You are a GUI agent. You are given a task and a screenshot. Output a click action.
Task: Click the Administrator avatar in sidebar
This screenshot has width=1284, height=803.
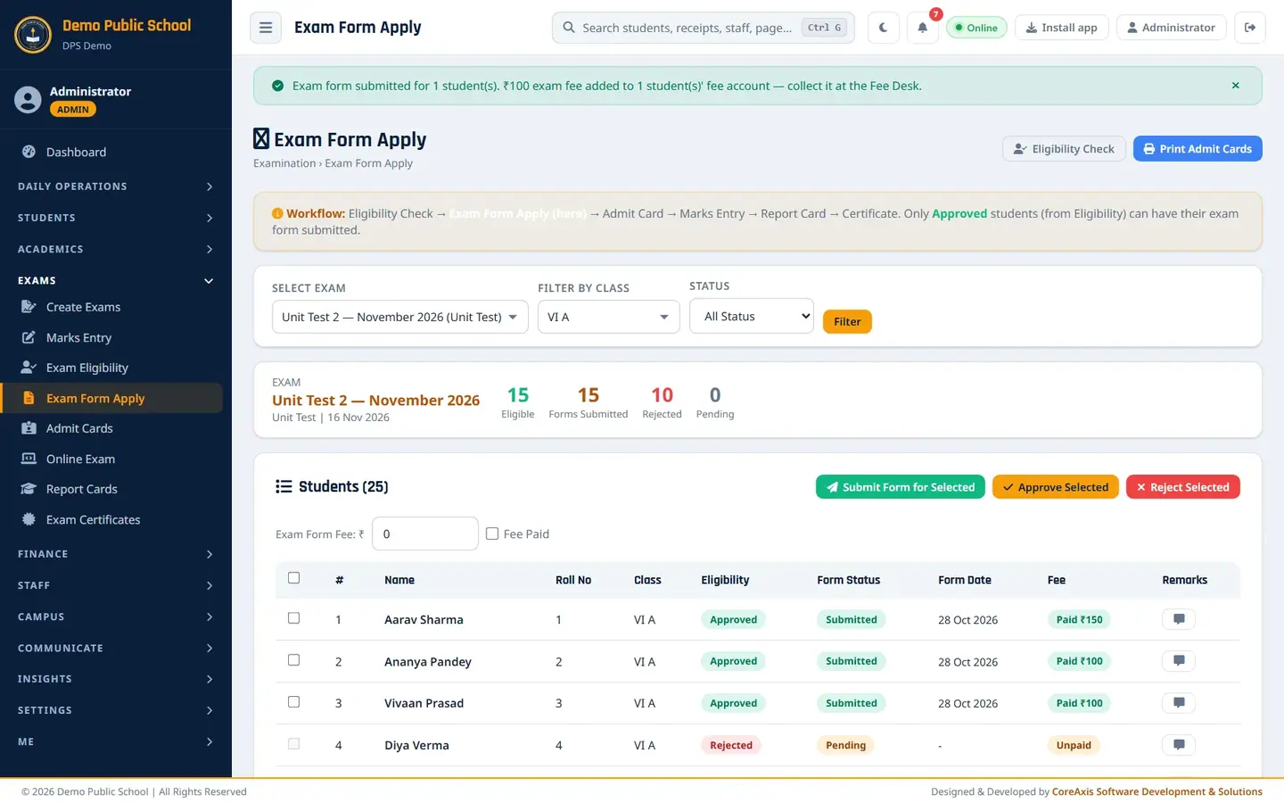tap(28, 100)
